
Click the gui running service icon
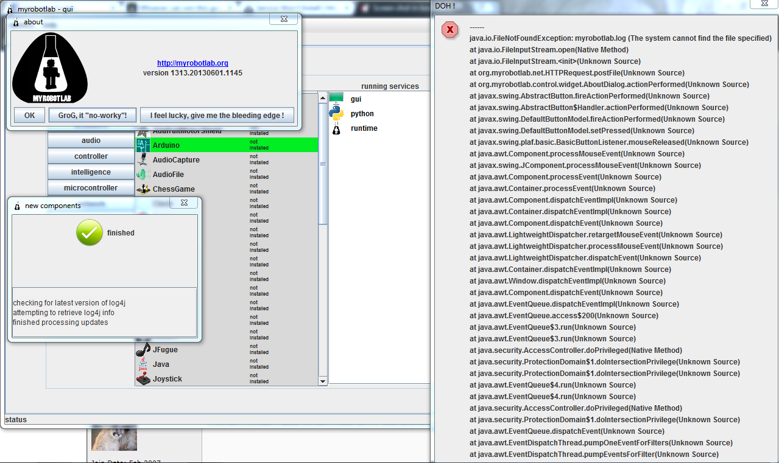pos(336,98)
